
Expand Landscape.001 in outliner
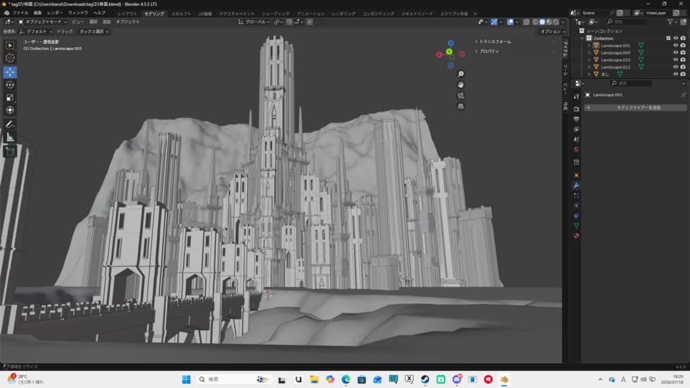click(589, 45)
